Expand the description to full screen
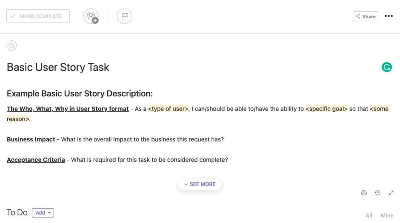This screenshot has width=400, height=223. coord(391,193)
